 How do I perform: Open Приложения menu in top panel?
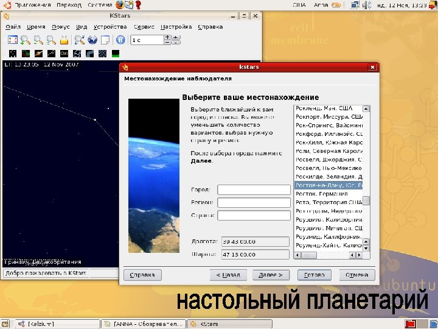pyautogui.click(x=32, y=5)
